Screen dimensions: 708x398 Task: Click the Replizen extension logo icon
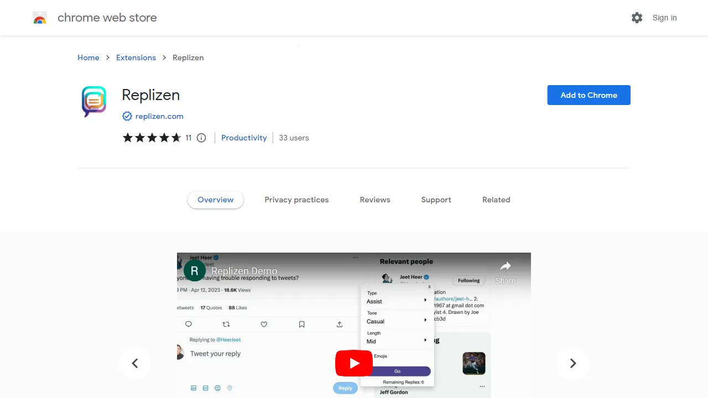tap(94, 102)
